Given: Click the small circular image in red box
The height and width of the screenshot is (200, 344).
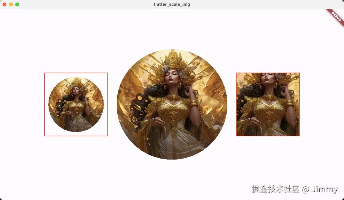Looking at the screenshot, I should click(x=76, y=104).
